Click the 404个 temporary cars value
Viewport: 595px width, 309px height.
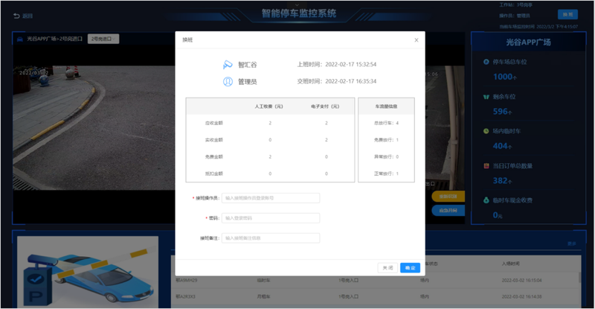503,146
